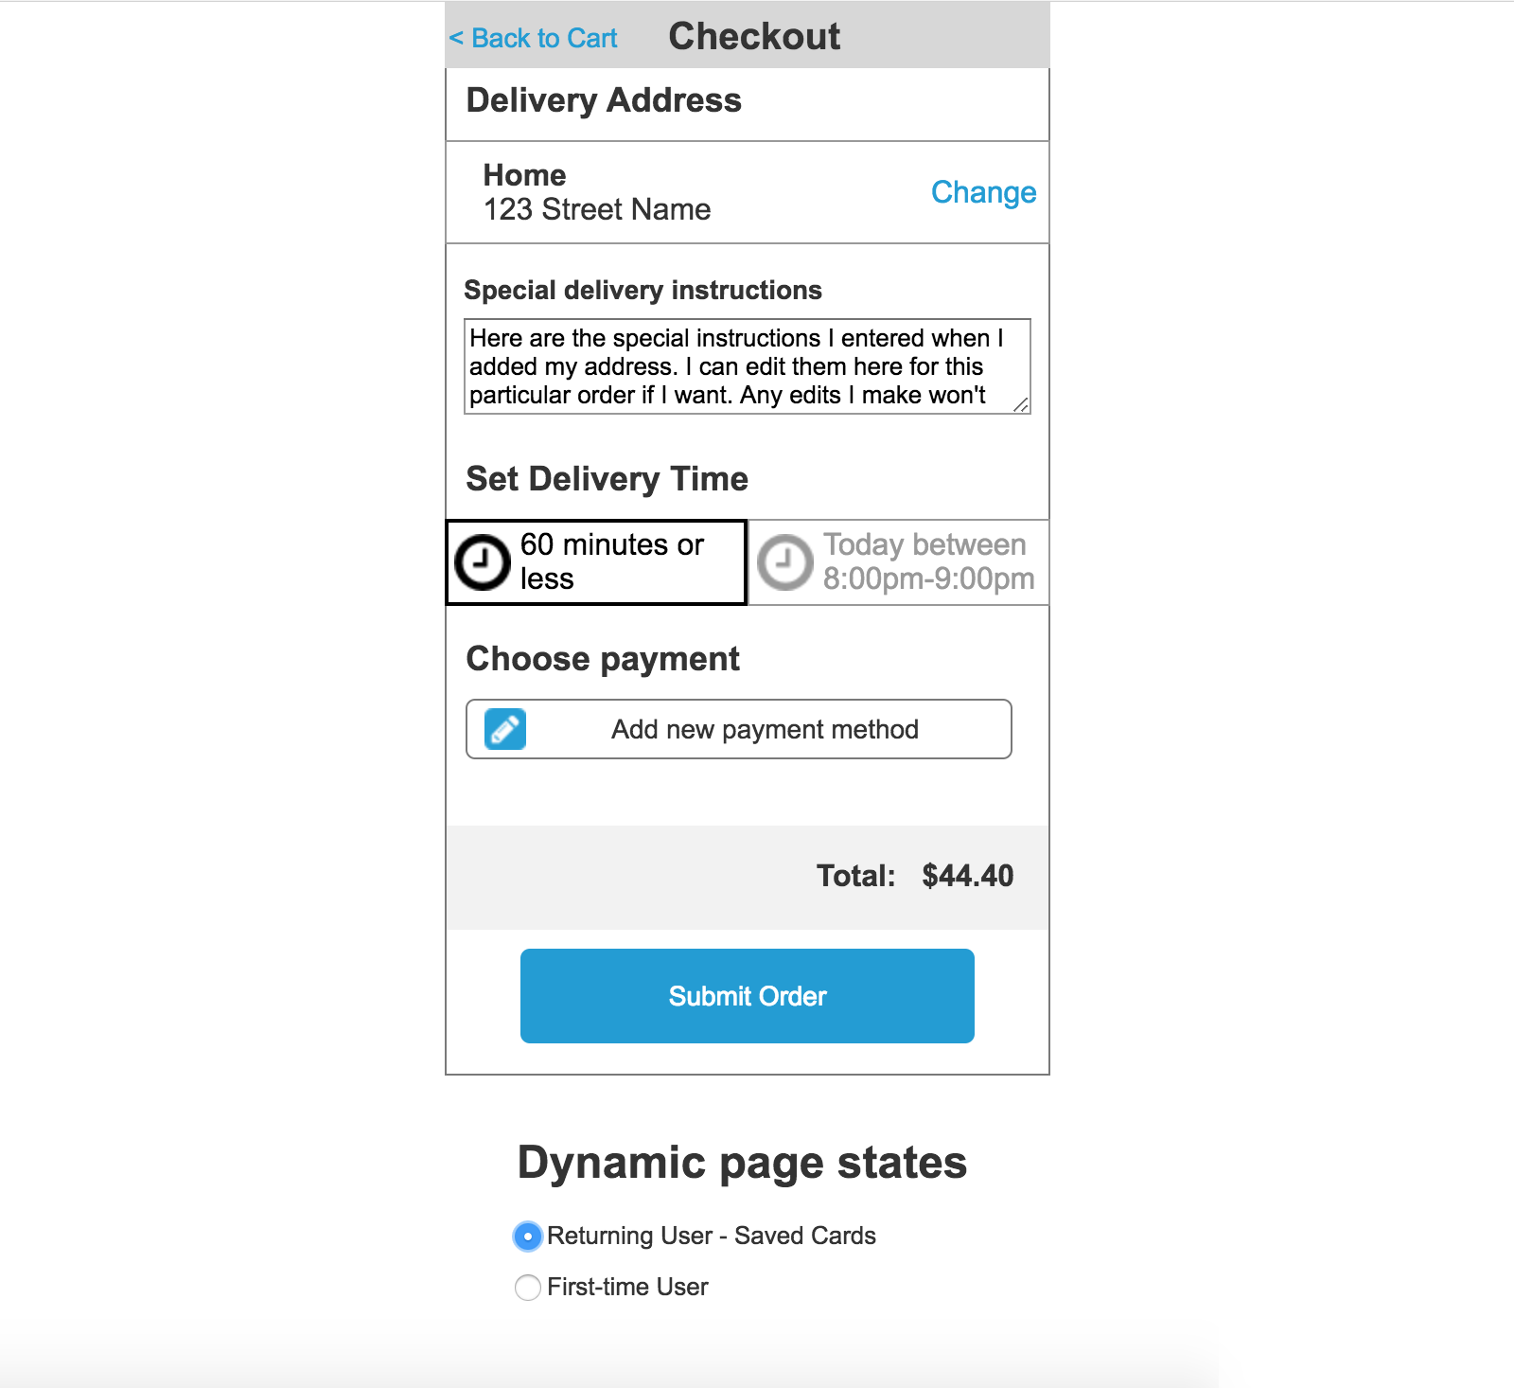Image resolution: width=1514 pixels, height=1388 pixels.
Task: Change the delivery address
Action: tap(983, 192)
